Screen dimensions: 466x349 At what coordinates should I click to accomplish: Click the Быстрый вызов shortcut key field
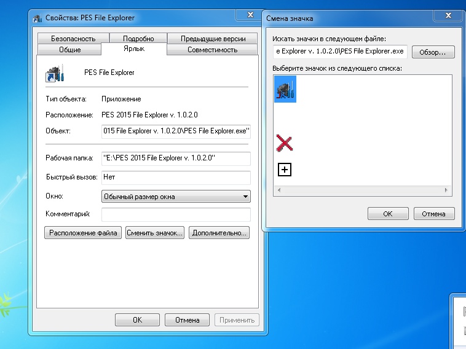coord(176,178)
